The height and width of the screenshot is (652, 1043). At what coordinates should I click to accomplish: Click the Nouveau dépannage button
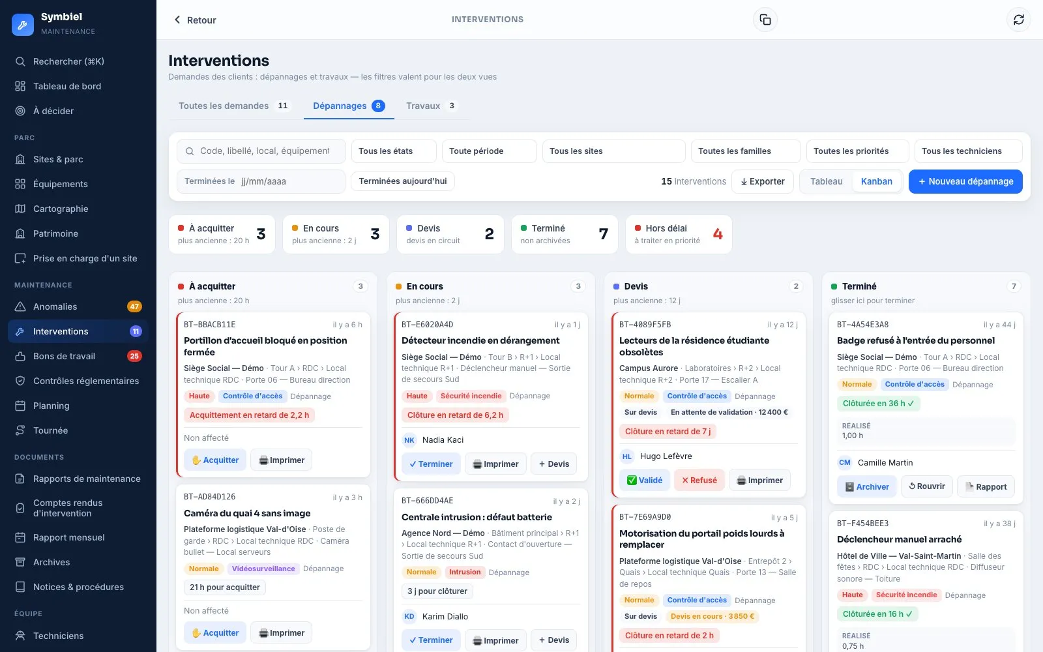pos(965,181)
